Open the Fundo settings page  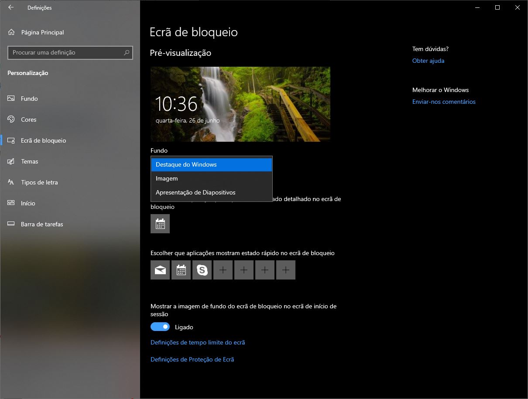coord(70,99)
